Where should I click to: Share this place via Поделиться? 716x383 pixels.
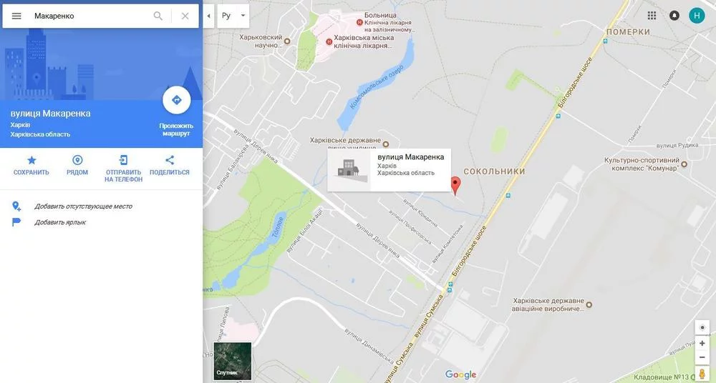[x=170, y=165]
